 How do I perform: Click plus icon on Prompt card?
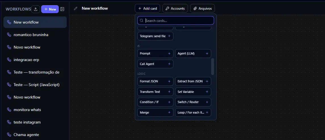tap(169, 53)
